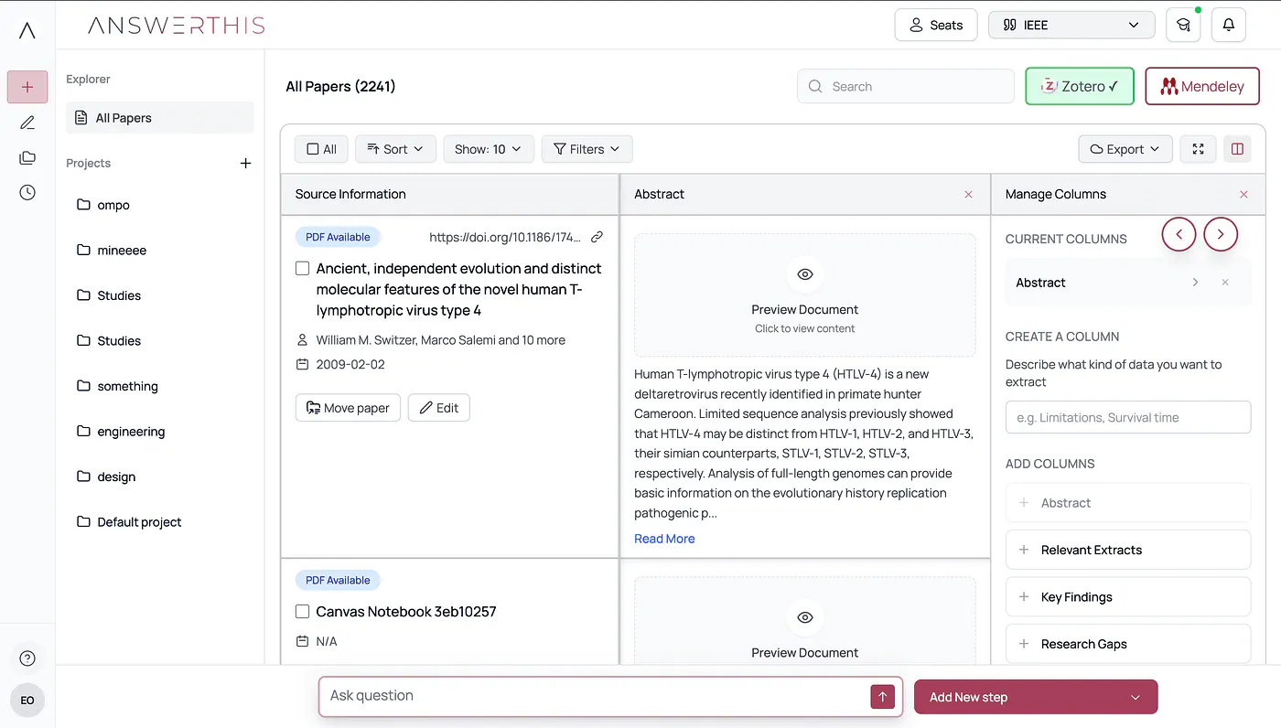Click the Move paper button

click(x=348, y=408)
